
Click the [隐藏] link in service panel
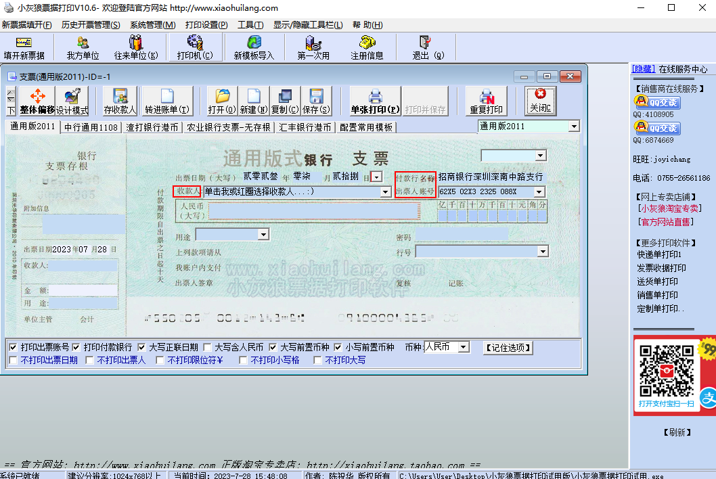(643, 69)
